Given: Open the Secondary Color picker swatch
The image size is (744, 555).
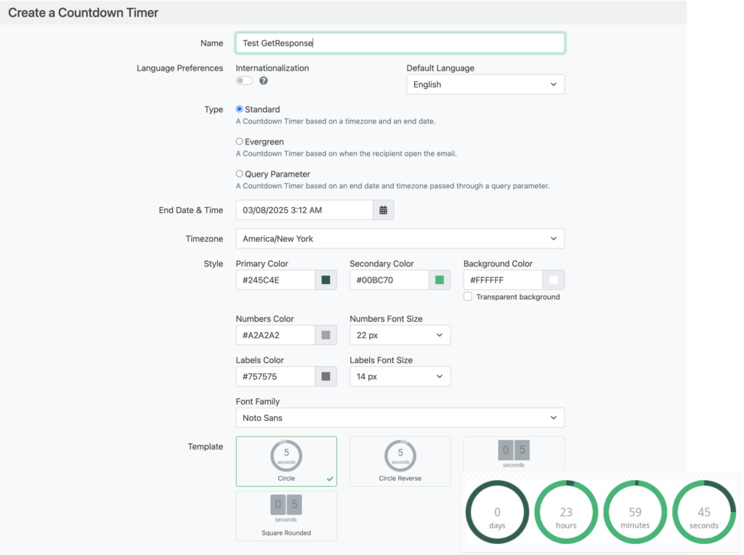Looking at the screenshot, I should tap(439, 280).
